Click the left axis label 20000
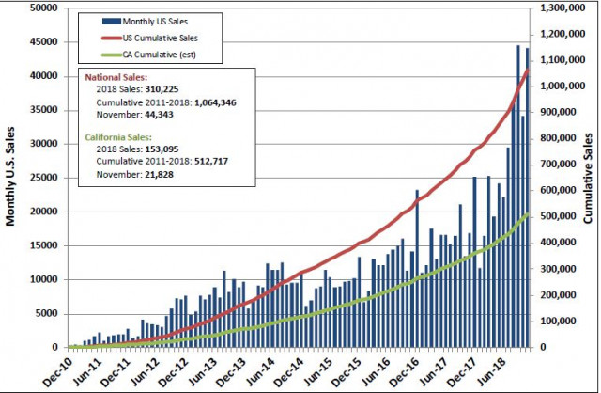Image resolution: width=601 pixels, height=393 pixels. 44,212
